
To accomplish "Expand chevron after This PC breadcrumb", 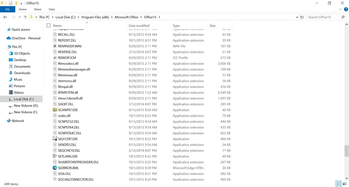I will click(53, 17).
